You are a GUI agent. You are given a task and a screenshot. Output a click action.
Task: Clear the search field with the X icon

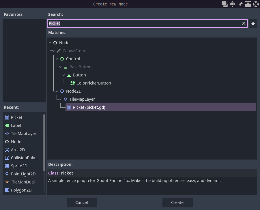(x=244, y=23)
